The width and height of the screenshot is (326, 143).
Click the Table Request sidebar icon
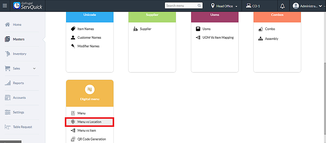pyautogui.click(x=8, y=127)
